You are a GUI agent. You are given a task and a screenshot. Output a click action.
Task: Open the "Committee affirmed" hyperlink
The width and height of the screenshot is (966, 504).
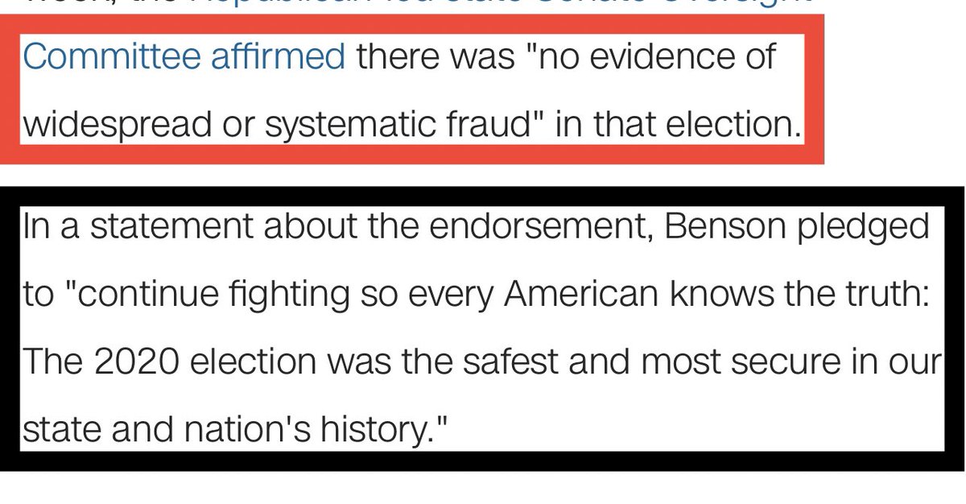184,56
